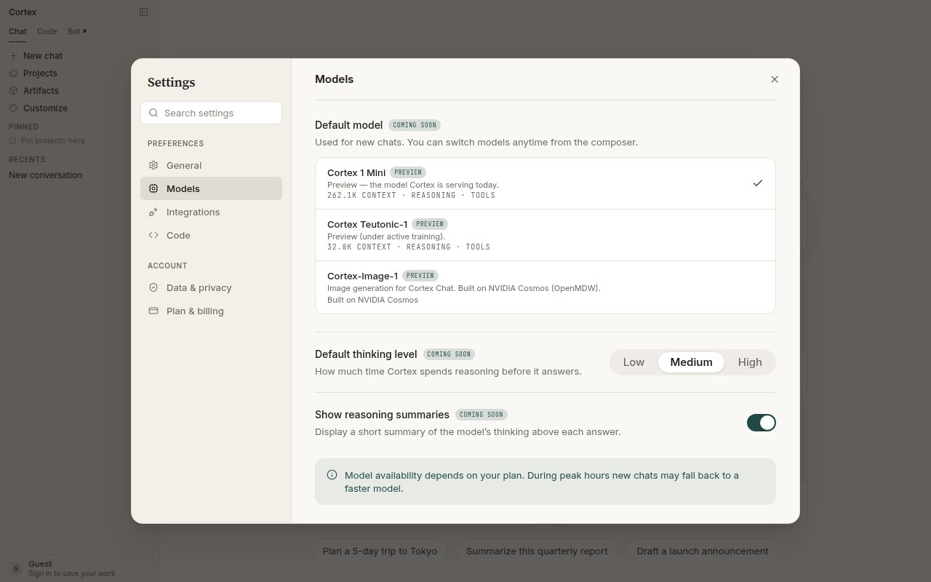The image size is (931, 582).
Task: Click the New chat plus icon
Action: [x=13, y=55]
